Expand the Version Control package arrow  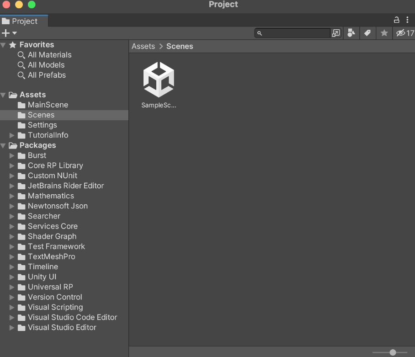pos(11,298)
